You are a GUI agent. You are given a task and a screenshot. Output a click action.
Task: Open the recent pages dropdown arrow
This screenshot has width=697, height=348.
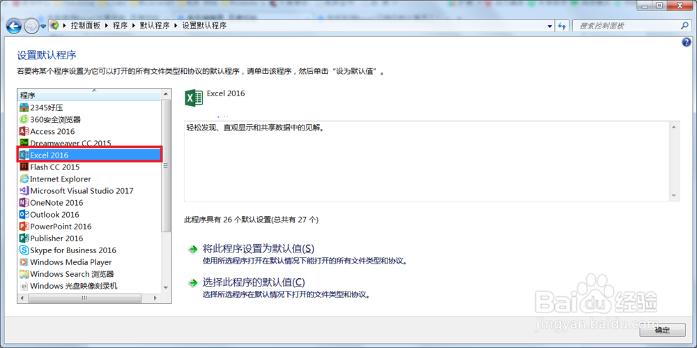[43, 27]
